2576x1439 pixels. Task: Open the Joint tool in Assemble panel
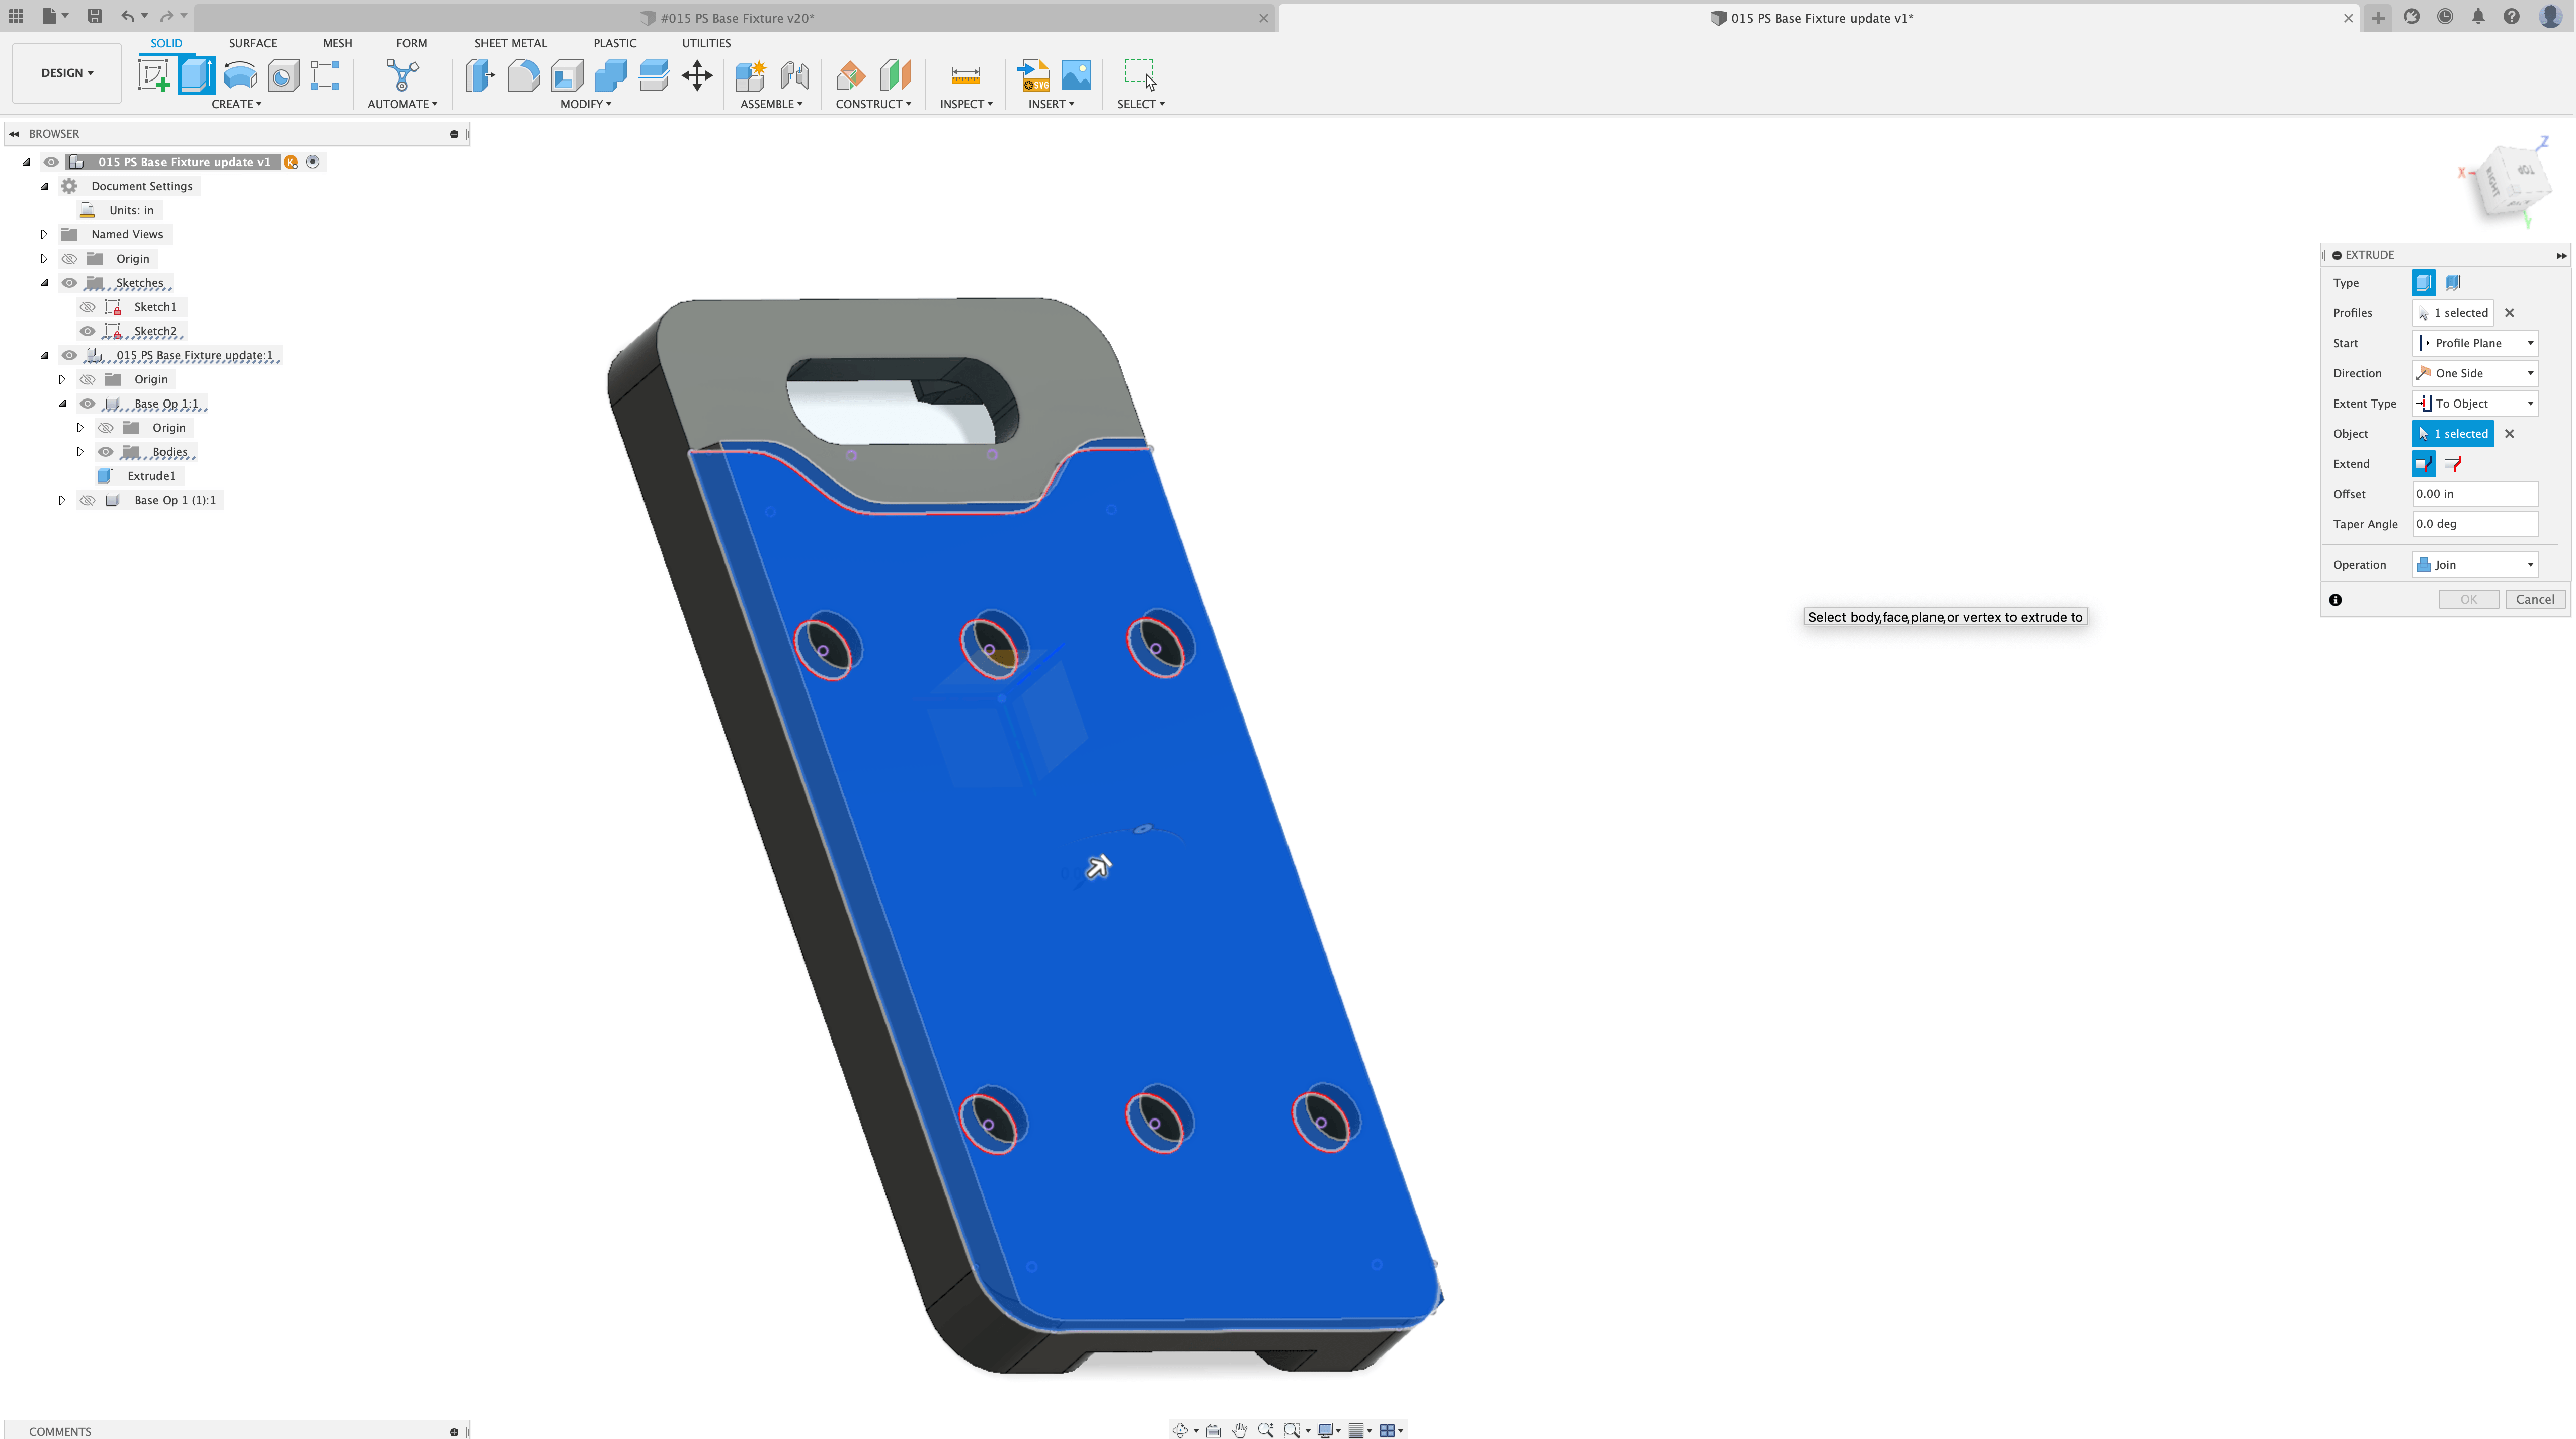(x=793, y=75)
